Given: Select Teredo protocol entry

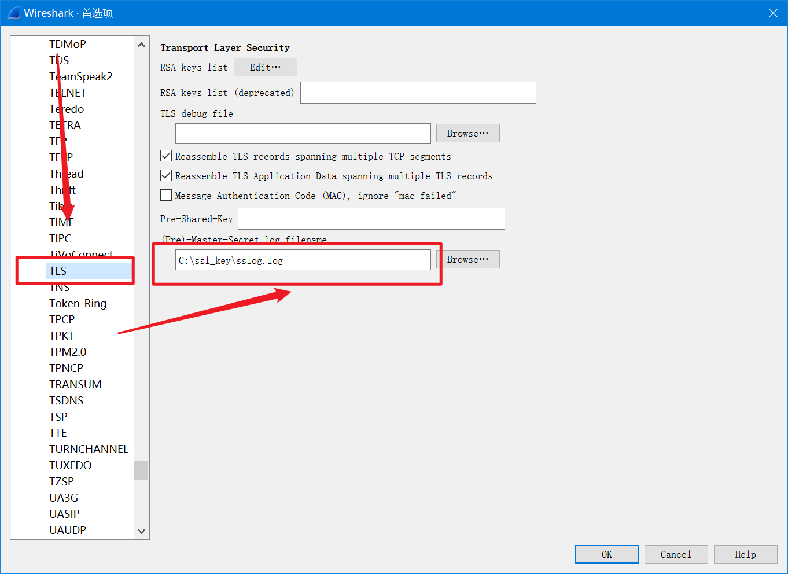Looking at the screenshot, I should 67,109.
